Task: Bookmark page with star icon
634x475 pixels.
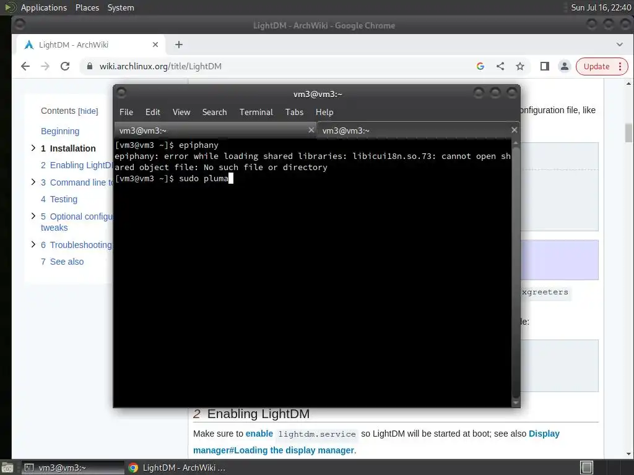Action: [x=520, y=66]
